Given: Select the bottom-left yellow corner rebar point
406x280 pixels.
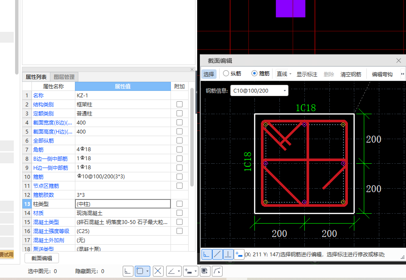Looking at the screenshot, I should 265,202.
